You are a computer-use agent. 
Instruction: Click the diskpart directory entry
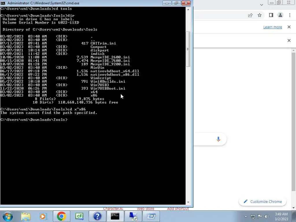100,50
